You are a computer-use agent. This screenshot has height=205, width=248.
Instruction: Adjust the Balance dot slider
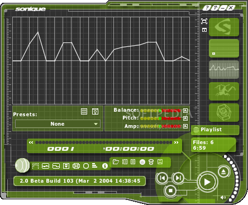pos(160,111)
